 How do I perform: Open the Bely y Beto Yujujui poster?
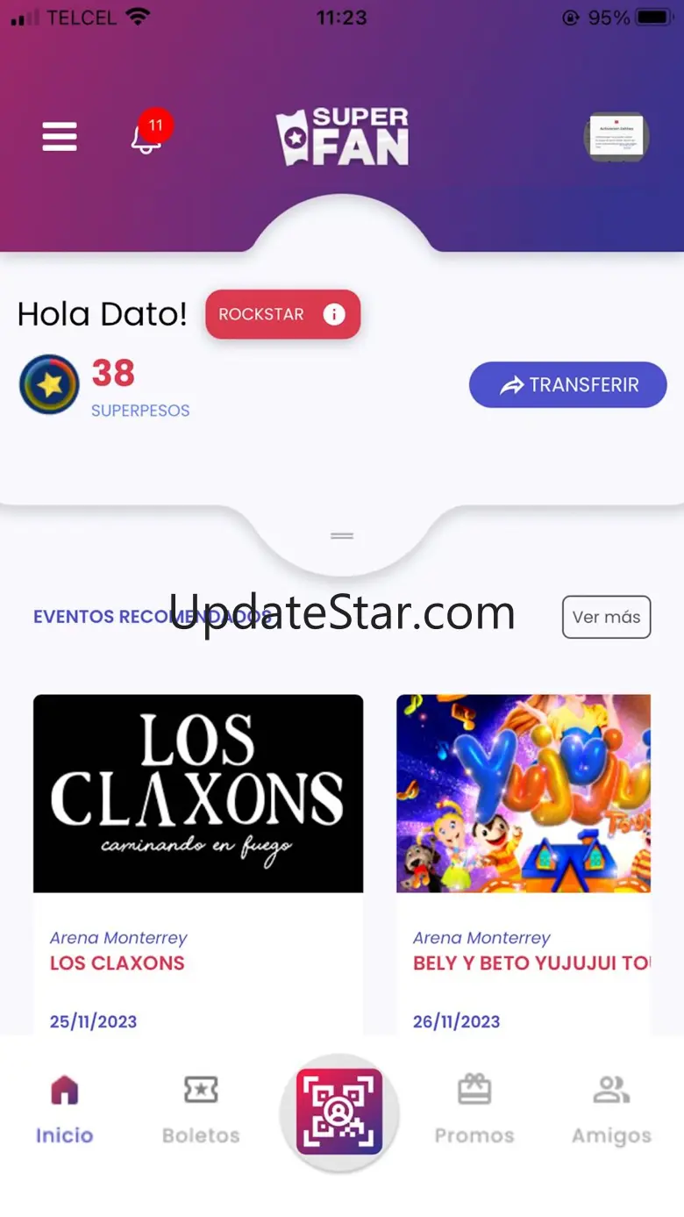tap(524, 793)
